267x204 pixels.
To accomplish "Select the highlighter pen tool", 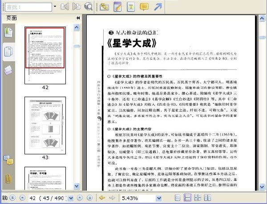I will (x=104, y=7).
